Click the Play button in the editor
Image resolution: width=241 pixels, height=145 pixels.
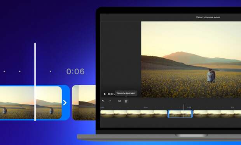(105, 94)
